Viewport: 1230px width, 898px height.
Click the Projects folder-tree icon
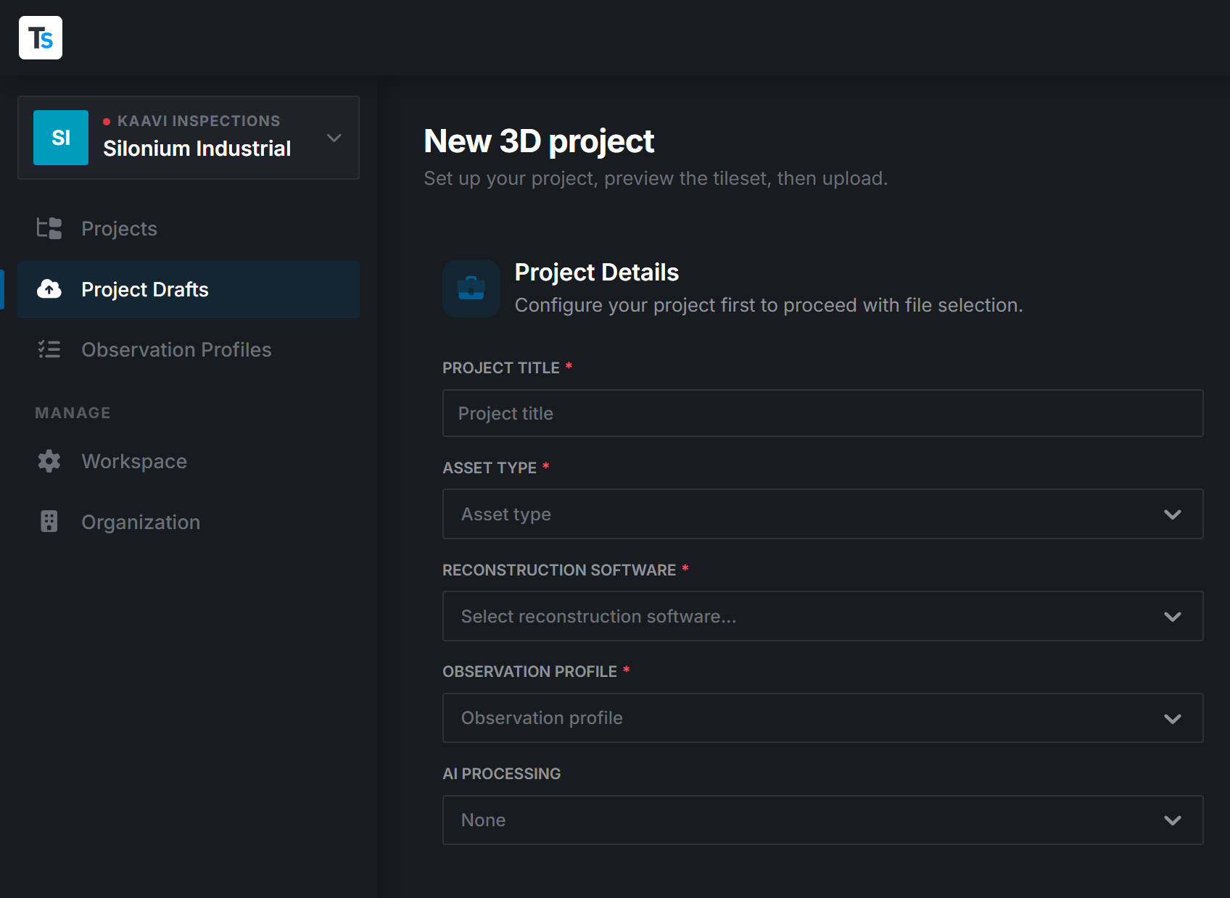coord(49,228)
